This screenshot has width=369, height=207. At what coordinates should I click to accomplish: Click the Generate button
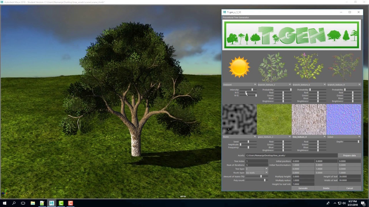coord(303,188)
